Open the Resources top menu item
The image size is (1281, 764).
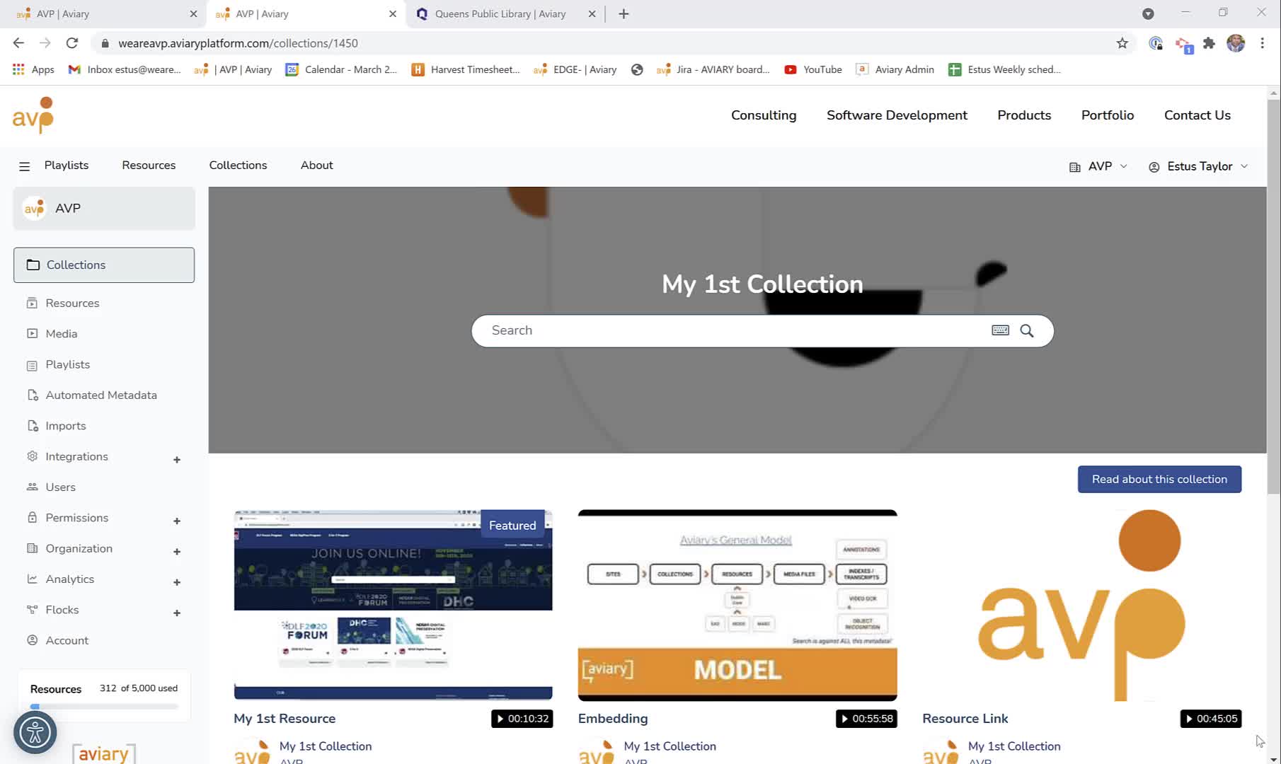[x=149, y=166]
